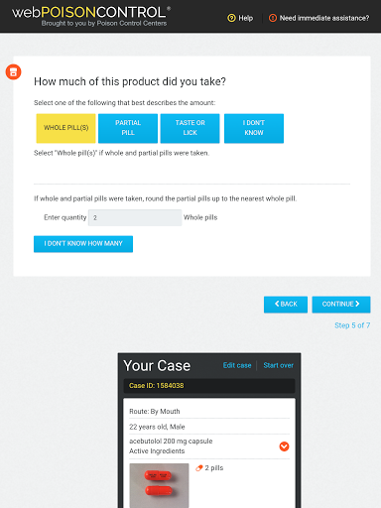The height and width of the screenshot is (508, 381).
Task: Select the Whole Pill(s) option
Action: pyautogui.click(x=65, y=128)
